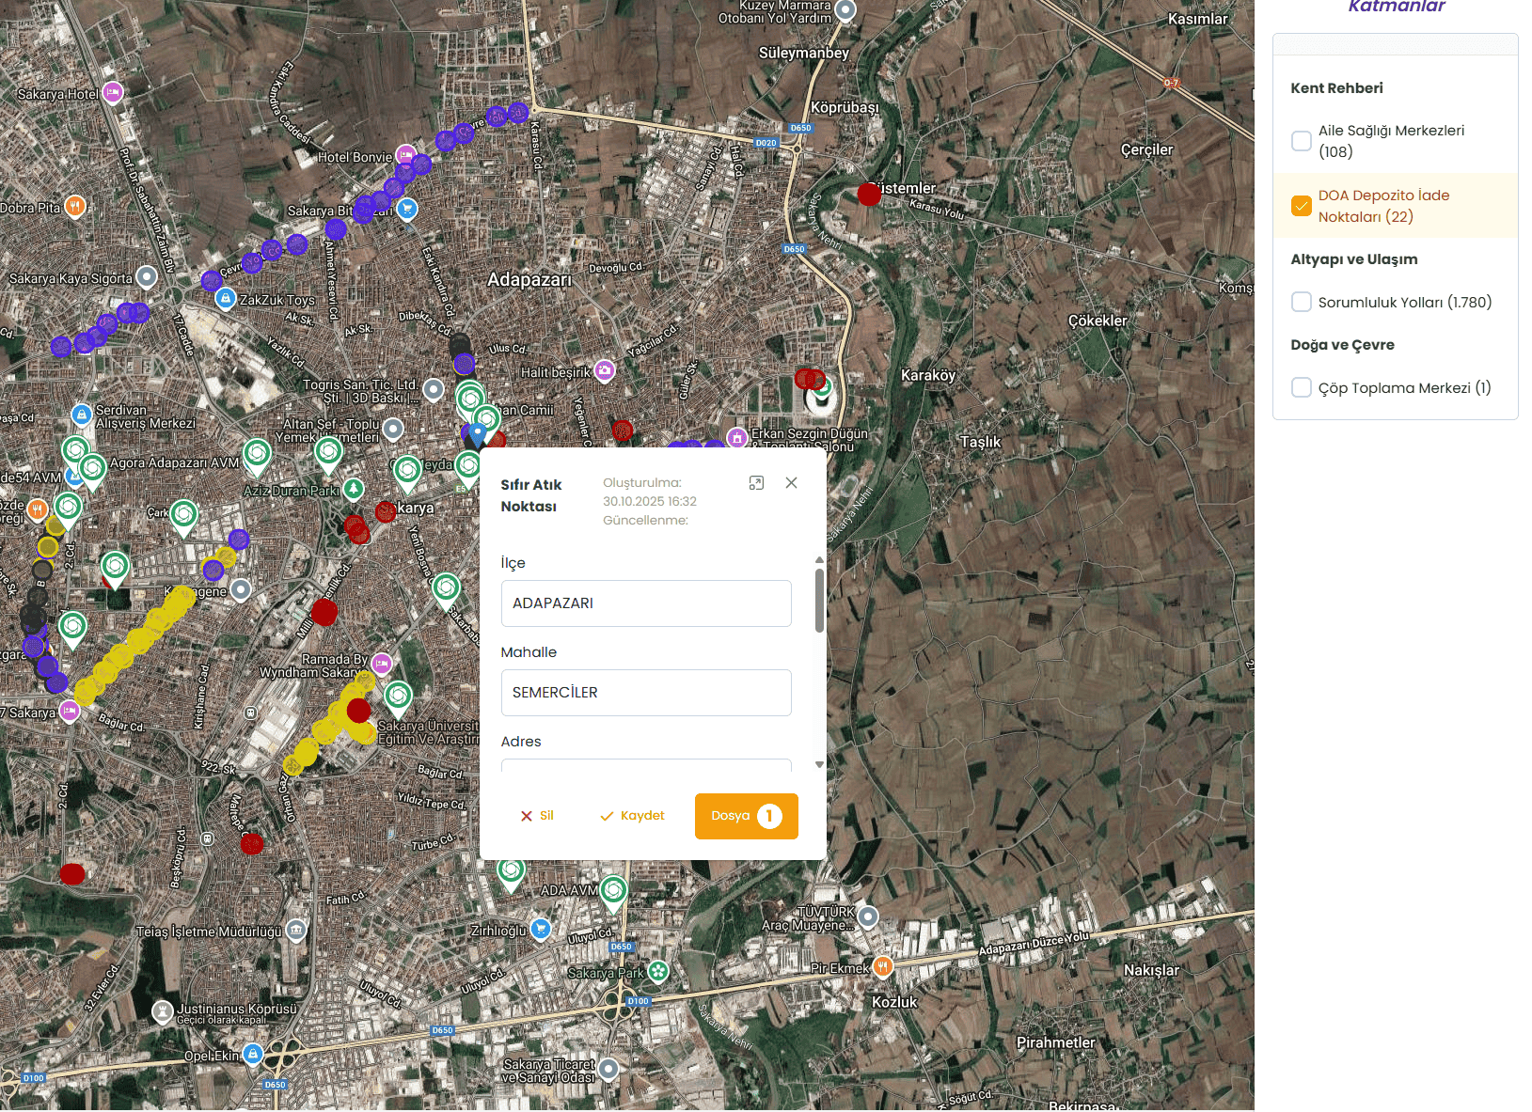
Task: Click the İlçe field showing ADAPAZARI
Action: point(646,603)
